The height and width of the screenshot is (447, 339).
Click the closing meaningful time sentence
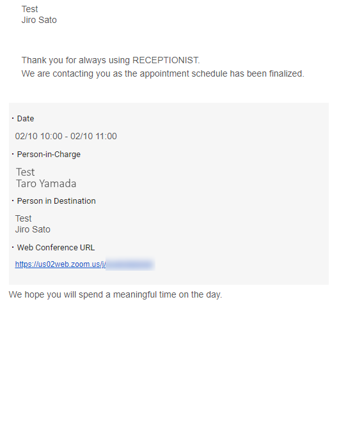(x=115, y=294)
